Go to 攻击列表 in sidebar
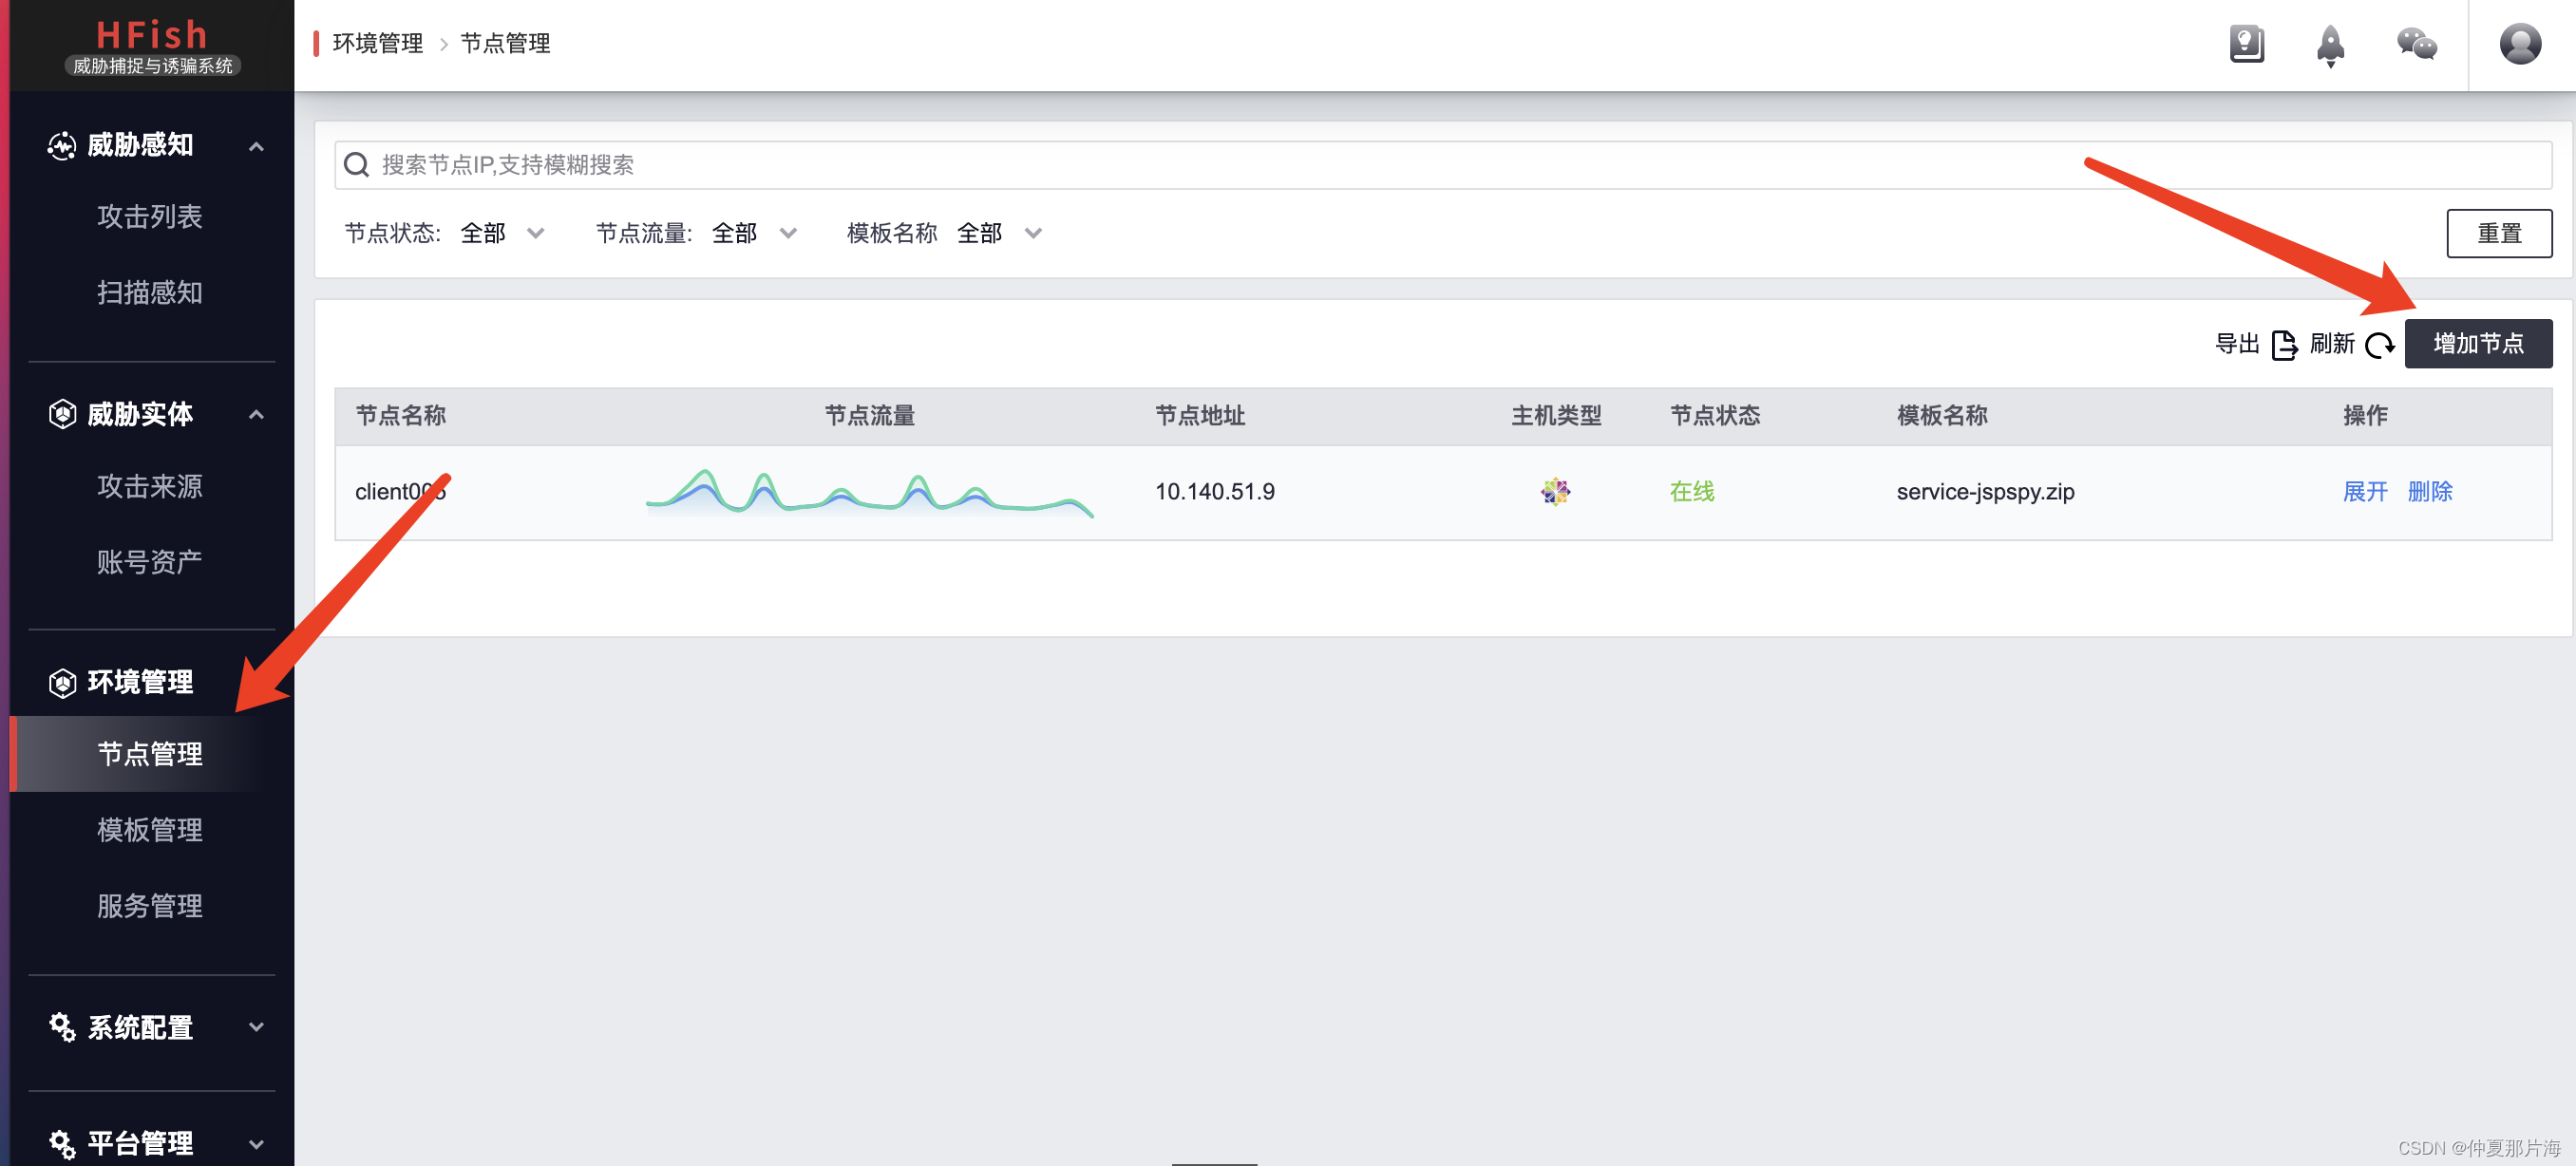Image resolution: width=2576 pixels, height=1166 pixels. [x=150, y=217]
